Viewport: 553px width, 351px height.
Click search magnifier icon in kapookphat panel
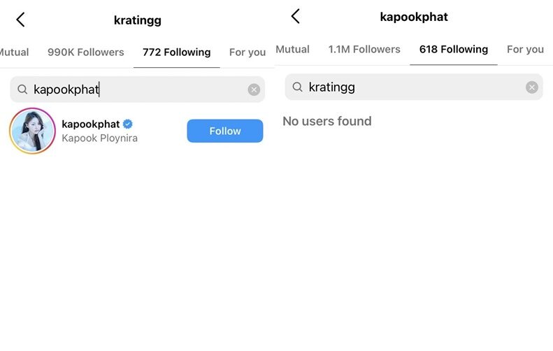297,87
